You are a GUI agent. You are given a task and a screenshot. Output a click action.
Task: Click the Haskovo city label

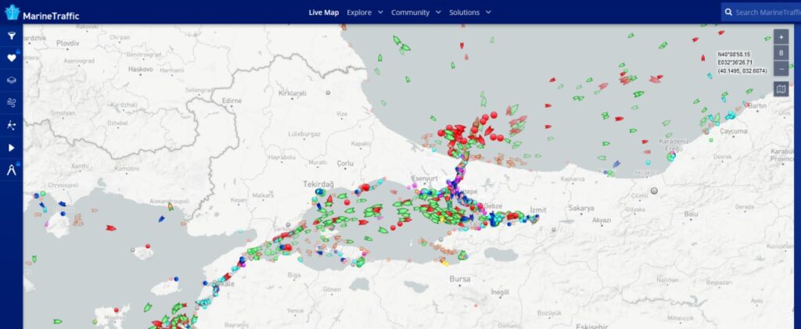click(x=141, y=68)
